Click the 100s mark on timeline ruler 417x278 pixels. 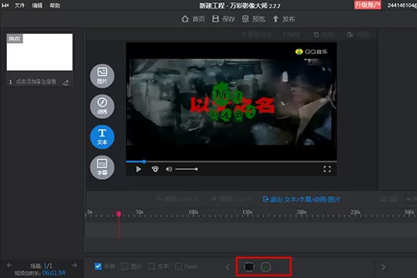click(193, 212)
